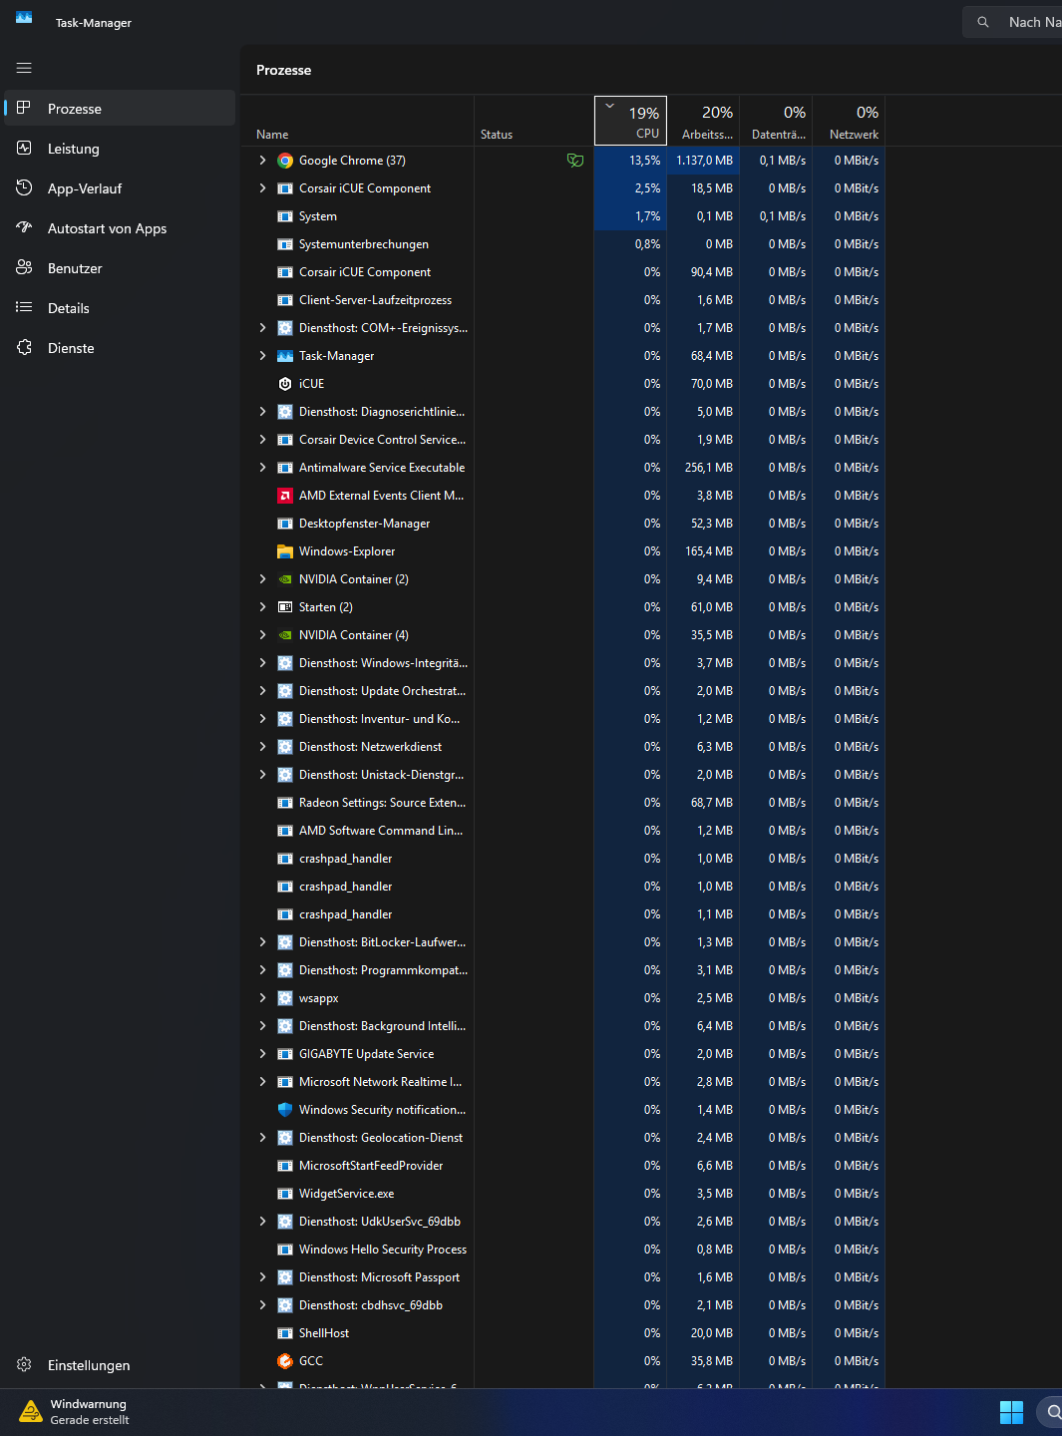Select the ShellHost process row
This screenshot has height=1436, width=1062.
(x=563, y=1333)
